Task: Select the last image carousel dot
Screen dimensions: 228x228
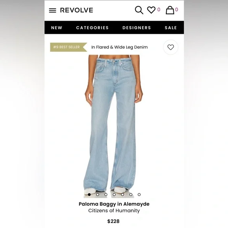Action: coord(139,195)
